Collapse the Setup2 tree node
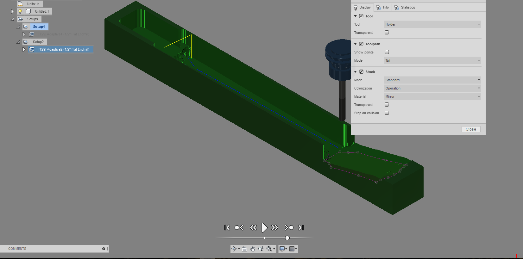 (18, 42)
